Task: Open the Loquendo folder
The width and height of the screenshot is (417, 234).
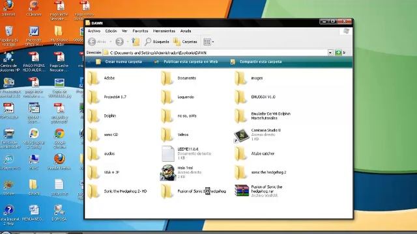Action: pos(177,97)
